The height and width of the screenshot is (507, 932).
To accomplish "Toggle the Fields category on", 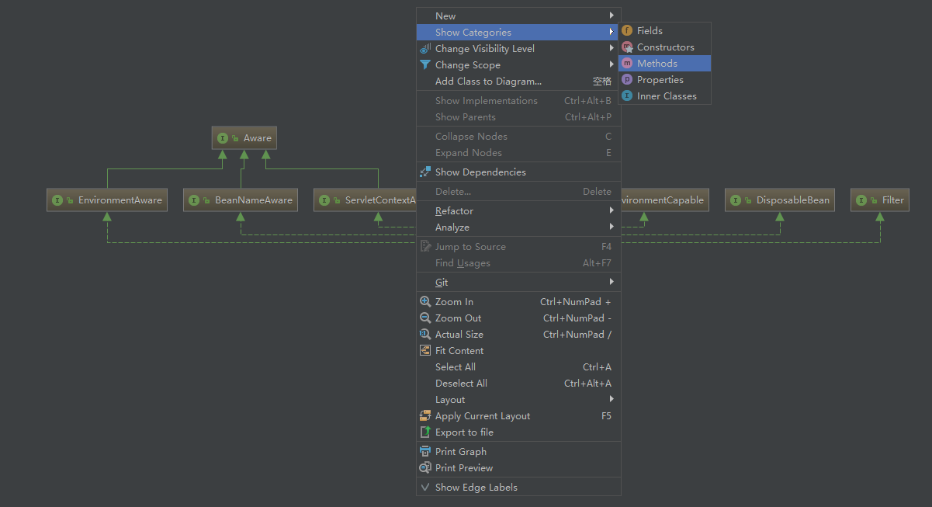I will [649, 30].
